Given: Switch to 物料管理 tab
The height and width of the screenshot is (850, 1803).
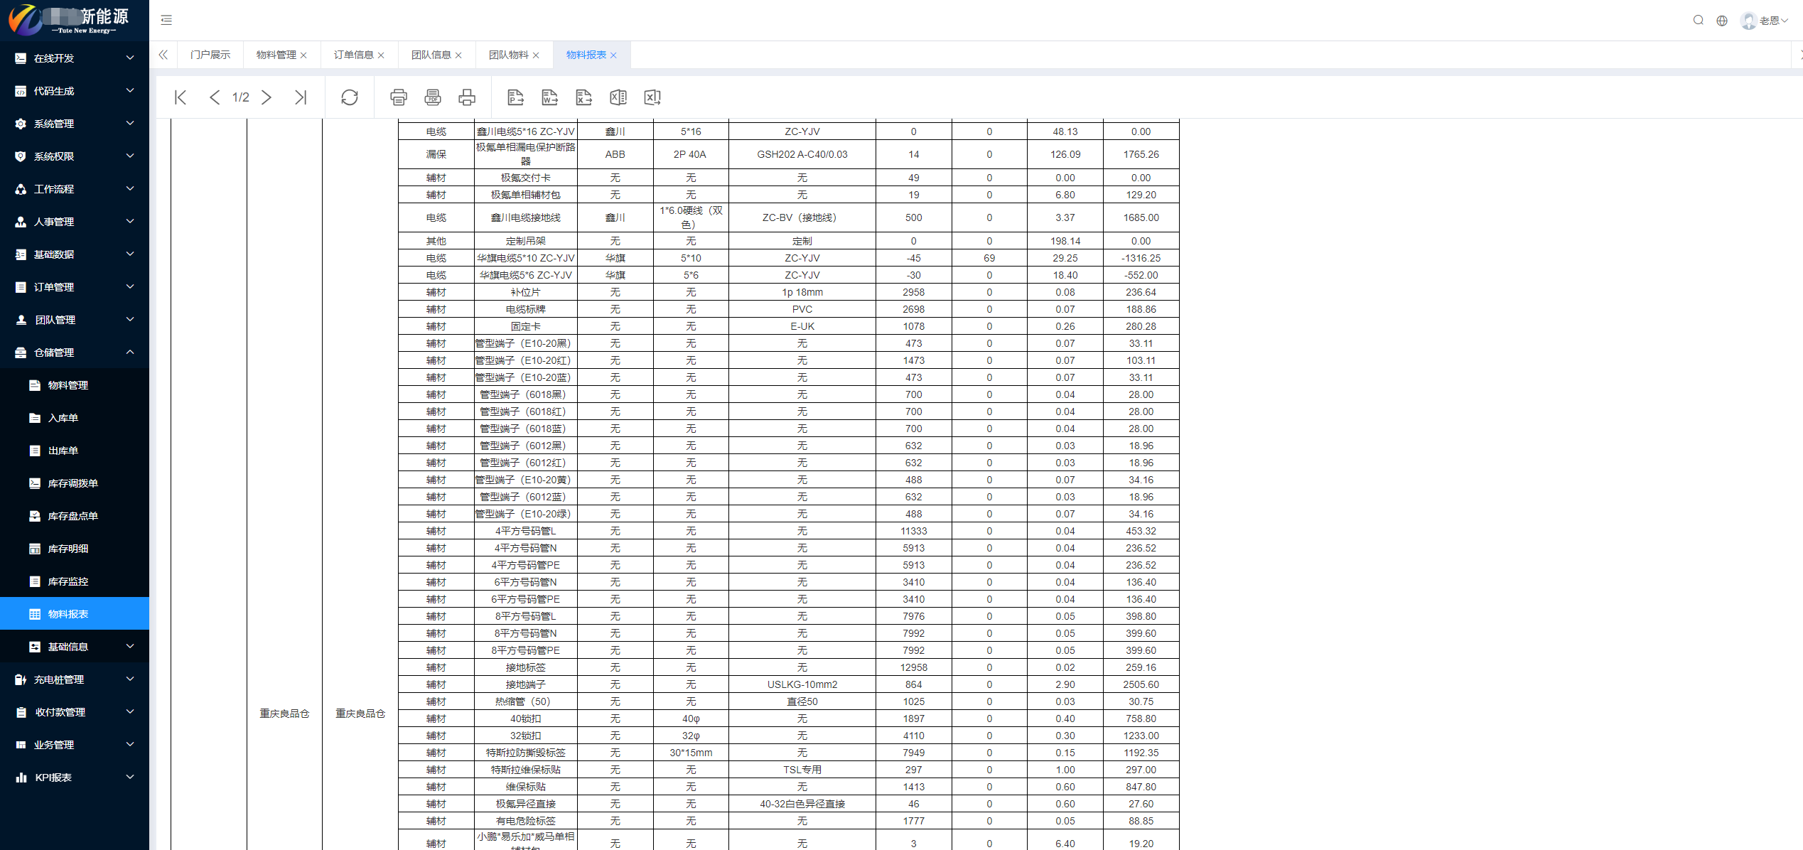Looking at the screenshot, I should point(276,55).
